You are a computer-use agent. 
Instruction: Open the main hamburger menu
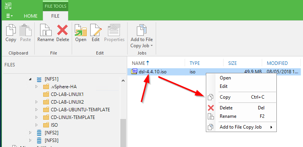[9, 16]
